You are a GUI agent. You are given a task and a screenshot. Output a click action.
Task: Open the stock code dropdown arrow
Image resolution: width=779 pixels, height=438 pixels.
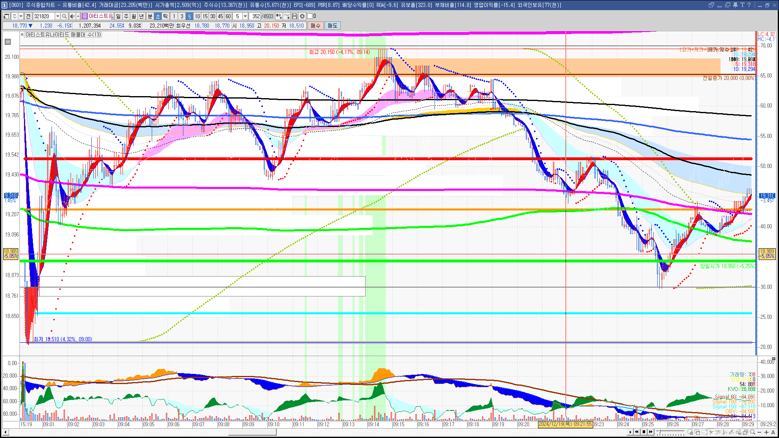[58, 16]
